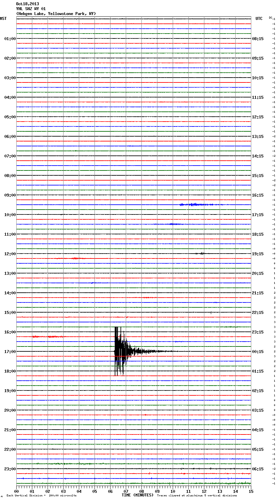
Task: Click the Hebgen Lake, Yellowstone Park location label
Action: (56, 14)
